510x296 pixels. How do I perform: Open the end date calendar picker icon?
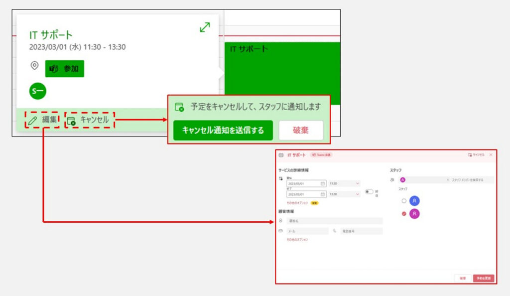(x=323, y=194)
